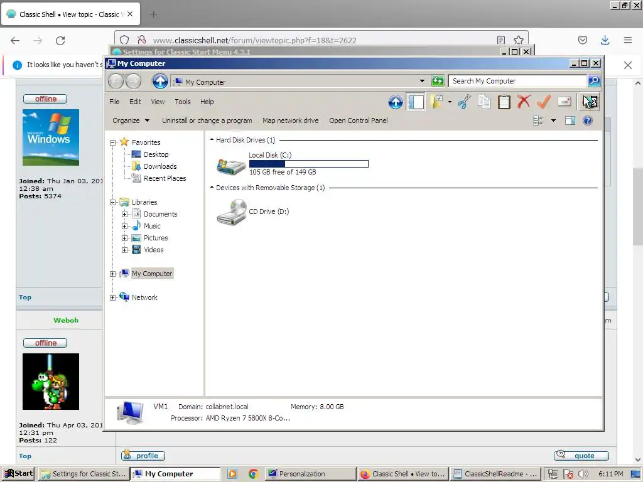The width and height of the screenshot is (643, 482).
Task: Toggle the preview pane button
Action: [570, 120]
